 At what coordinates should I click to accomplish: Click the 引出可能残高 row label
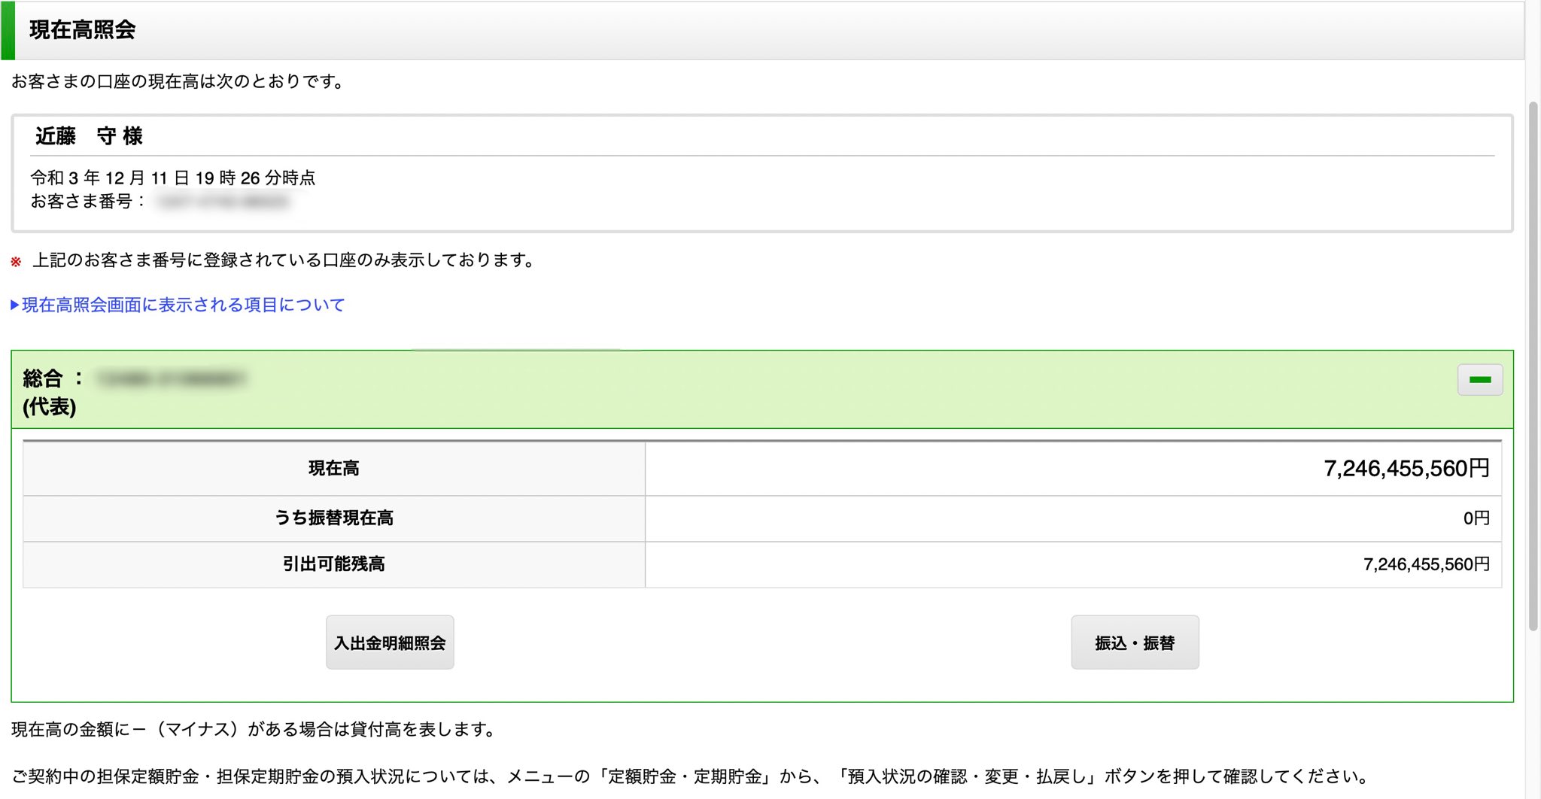pyautogui.click(x=334, y=564)
